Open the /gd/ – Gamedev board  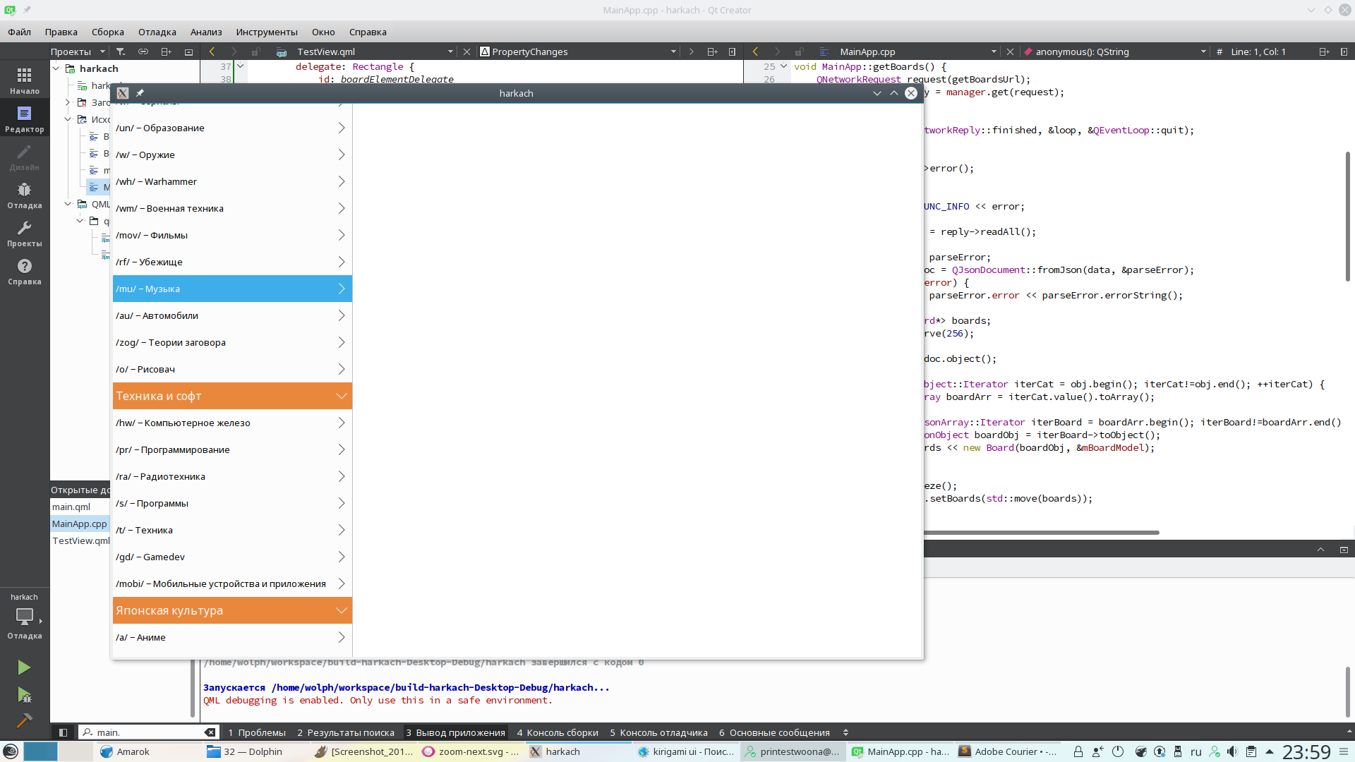pyautogui.click(x=232, y=557)
